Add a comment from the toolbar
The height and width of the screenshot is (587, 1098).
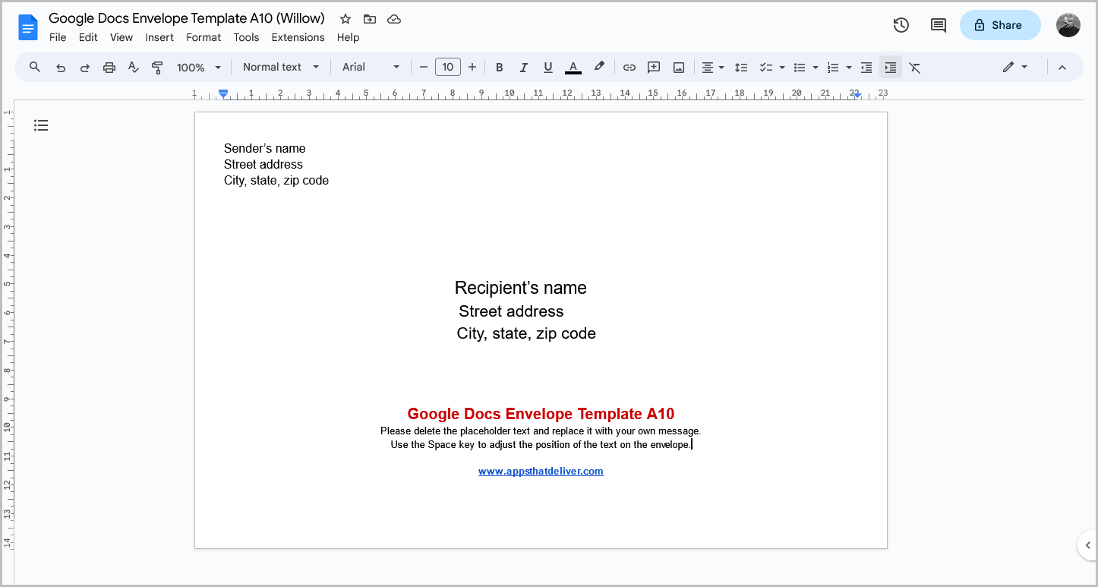tap(653, 67)
